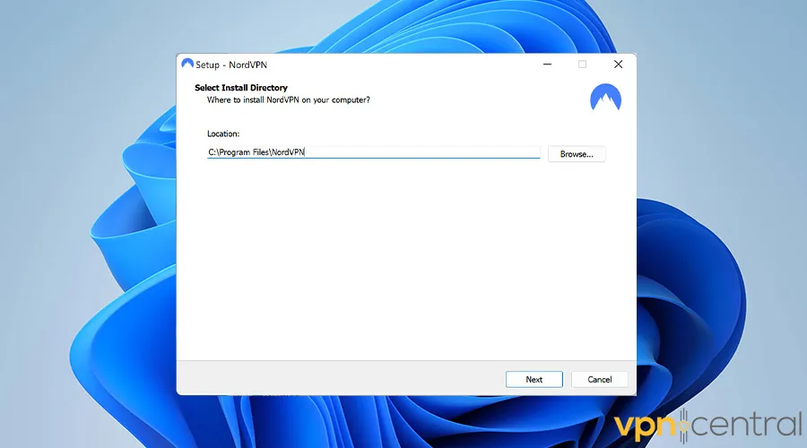Click the 'Where to install NordVPN' text
807x448 pixels.
pyautogui.click(x=288, y=99)
